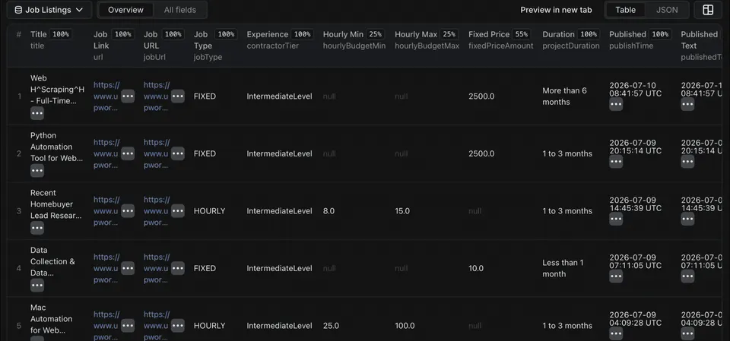Switch to Table view
Image resolution: width=730 pixels, height=341 pixels.
click(x=625, y=10)
